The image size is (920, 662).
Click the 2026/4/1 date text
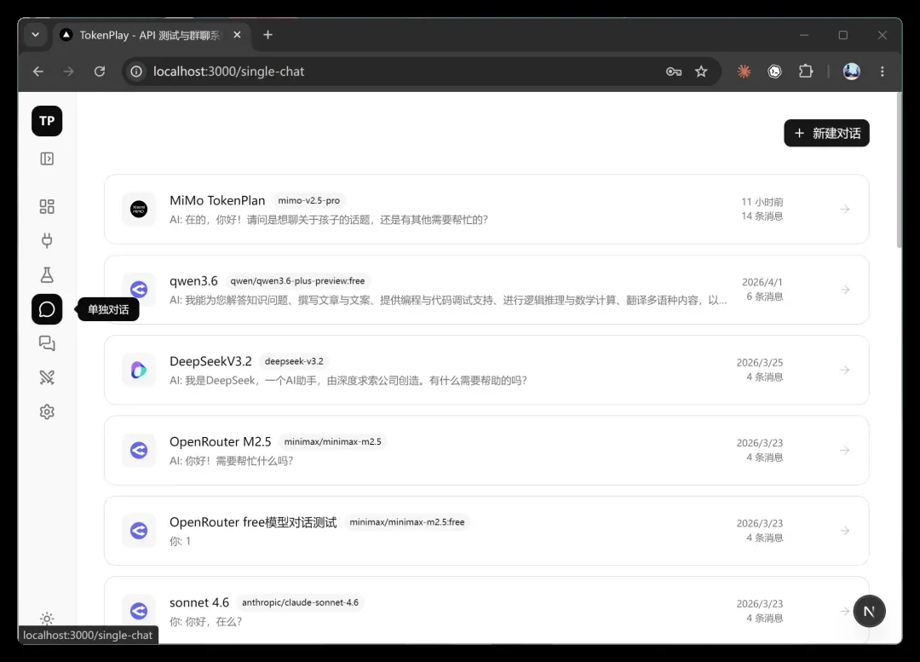click(x=762, y=282)
